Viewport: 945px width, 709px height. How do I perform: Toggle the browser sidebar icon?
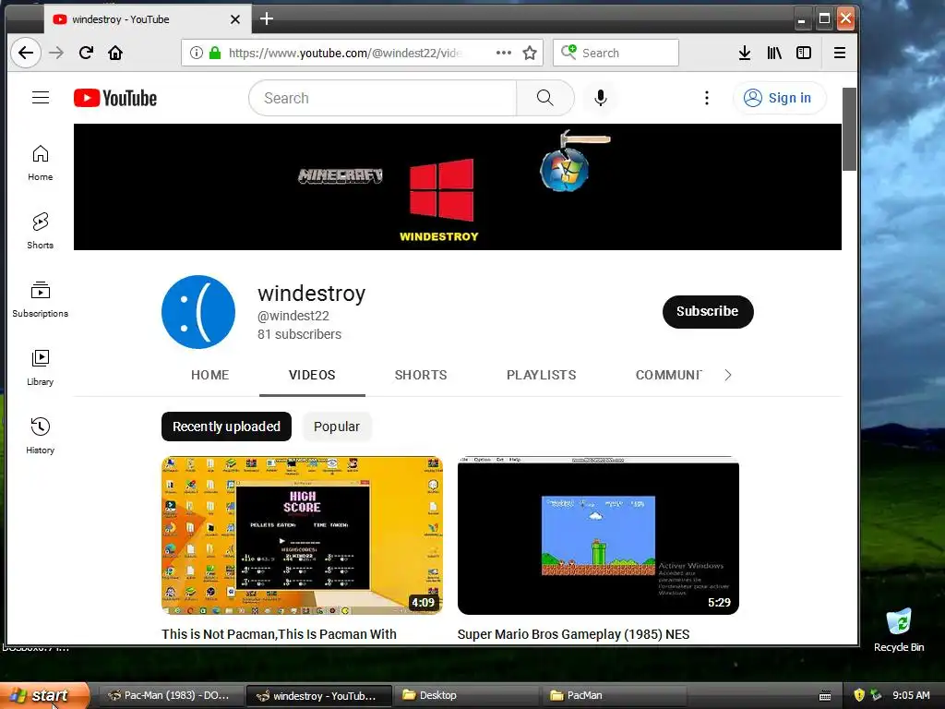pos(804,53)
